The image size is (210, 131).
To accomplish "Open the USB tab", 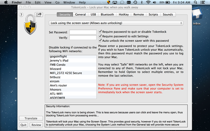I will click(93, 15).
